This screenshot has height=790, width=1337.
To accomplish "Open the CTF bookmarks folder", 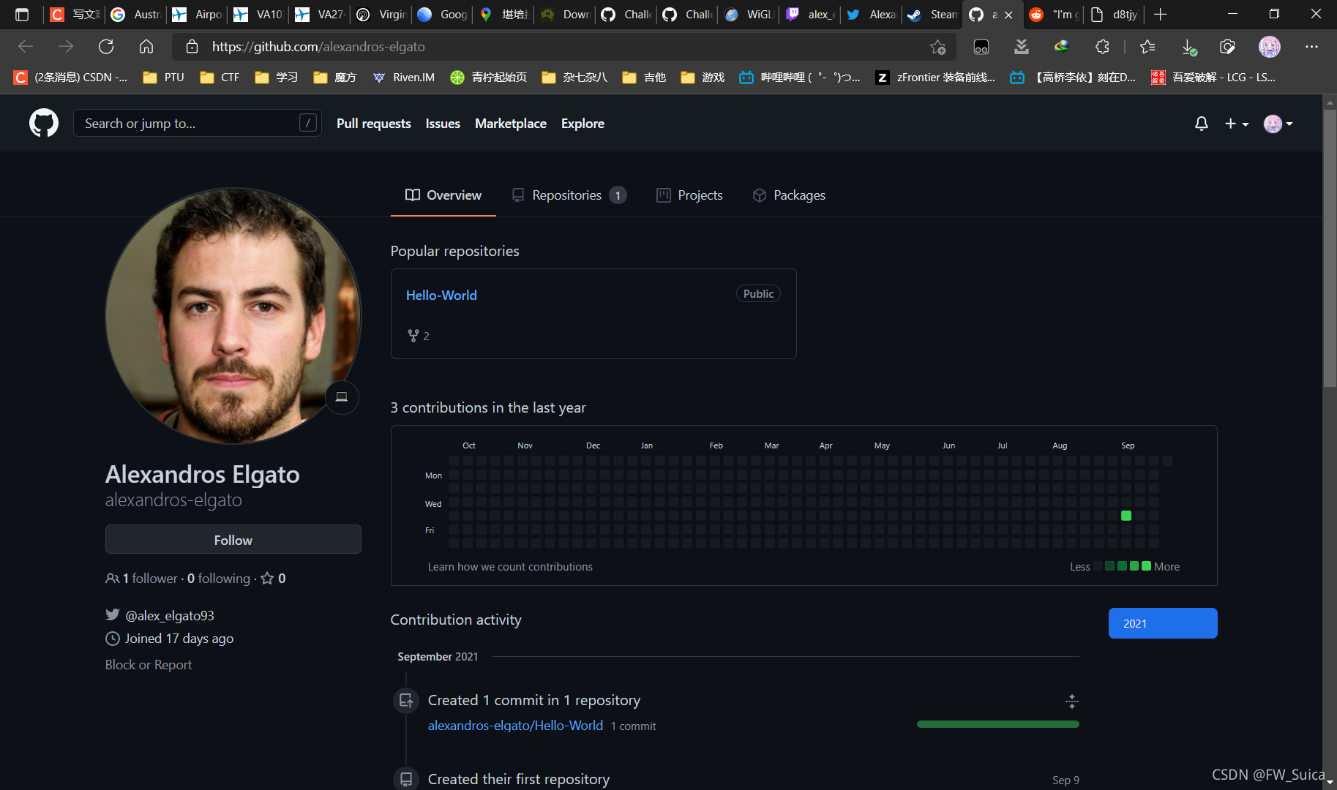I will point(220,77).
